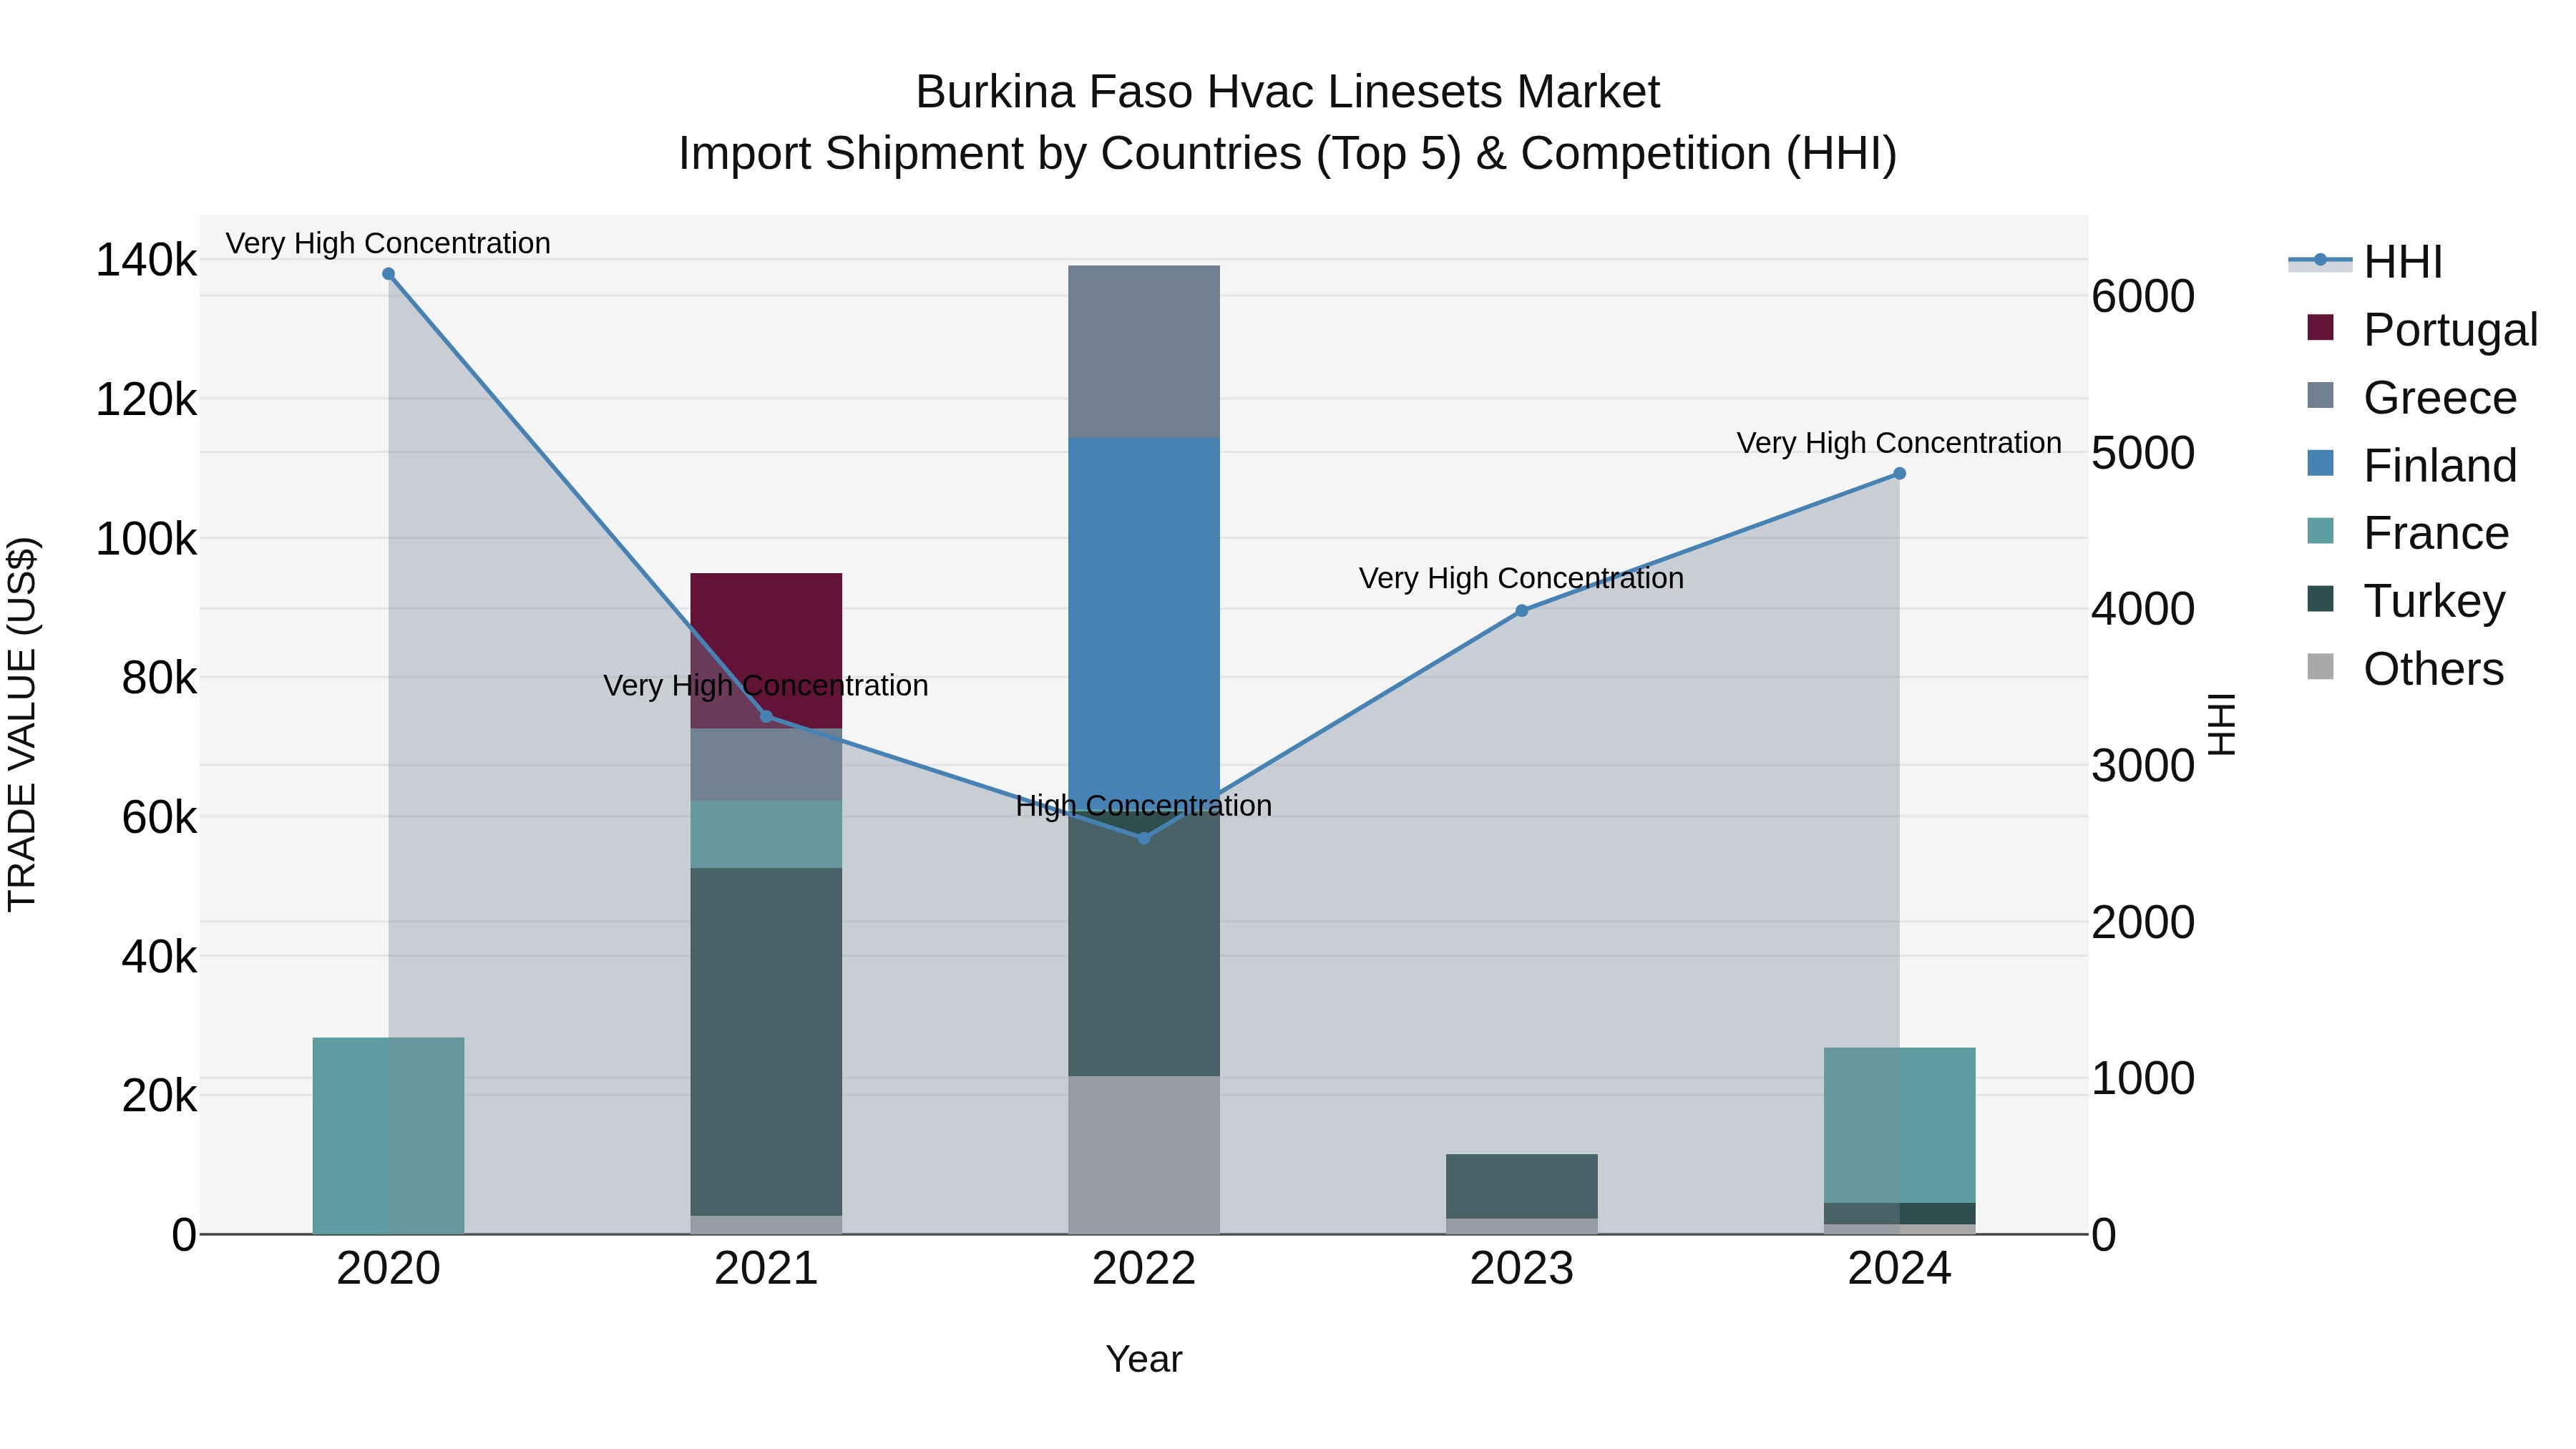Select the 2024 HHI data point
Screen dimensions: 2576x1449
[1899, 474]
